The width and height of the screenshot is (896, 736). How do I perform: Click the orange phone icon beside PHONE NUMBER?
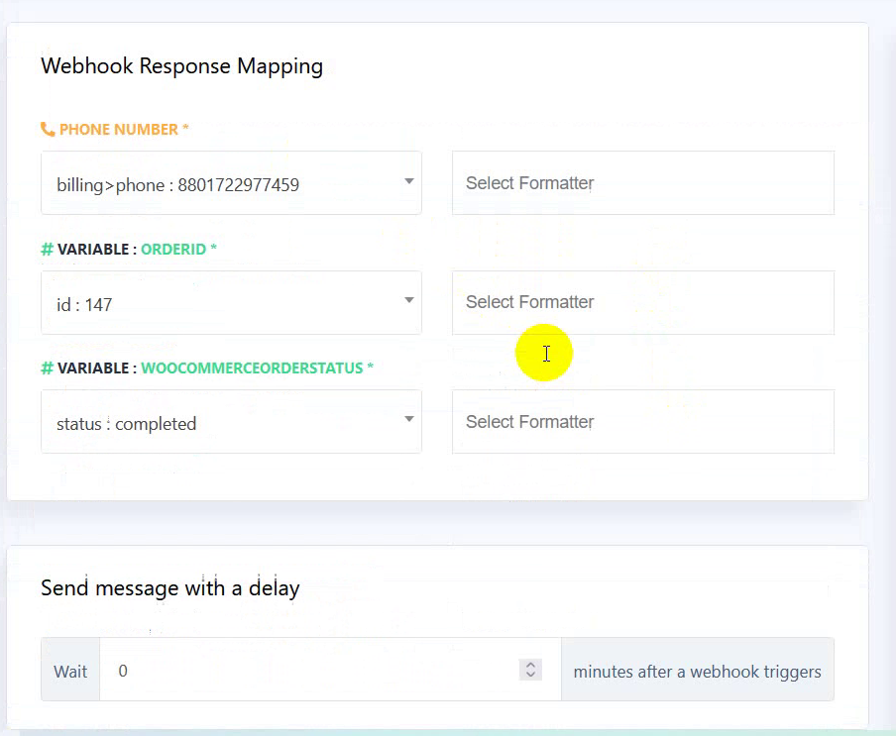(x=48, y=130)
